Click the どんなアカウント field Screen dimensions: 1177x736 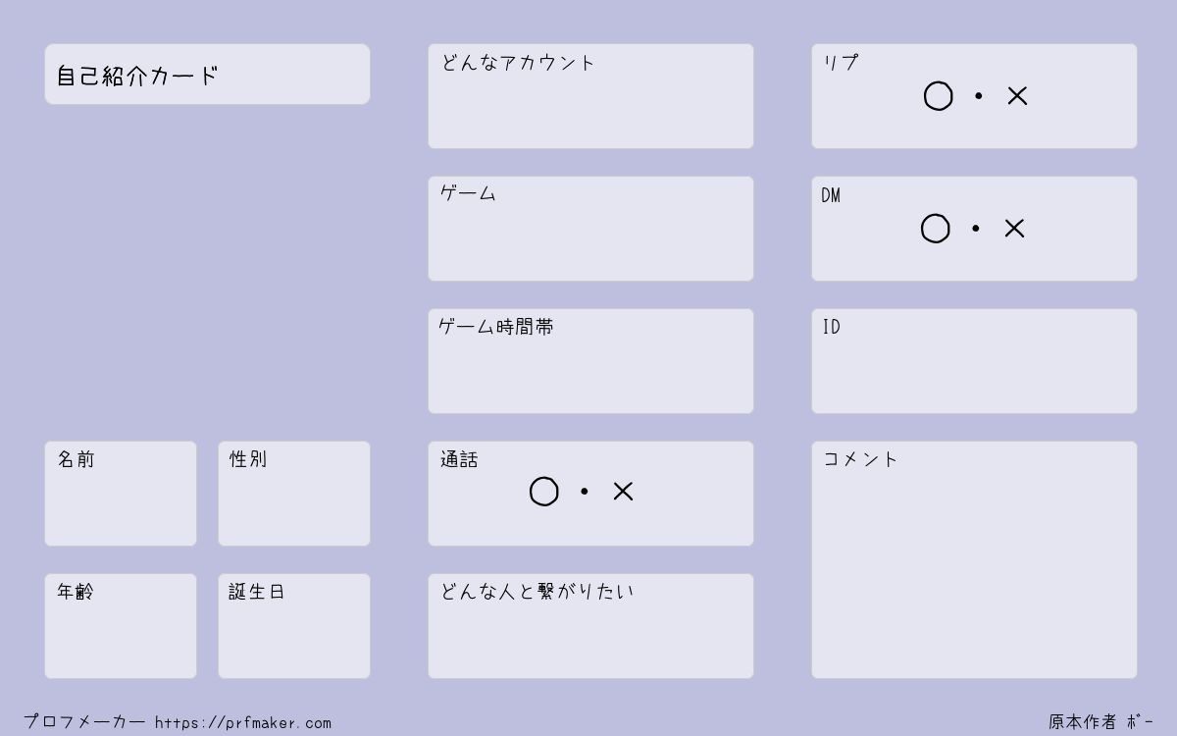pyautogui.click(x=590, y=96)
